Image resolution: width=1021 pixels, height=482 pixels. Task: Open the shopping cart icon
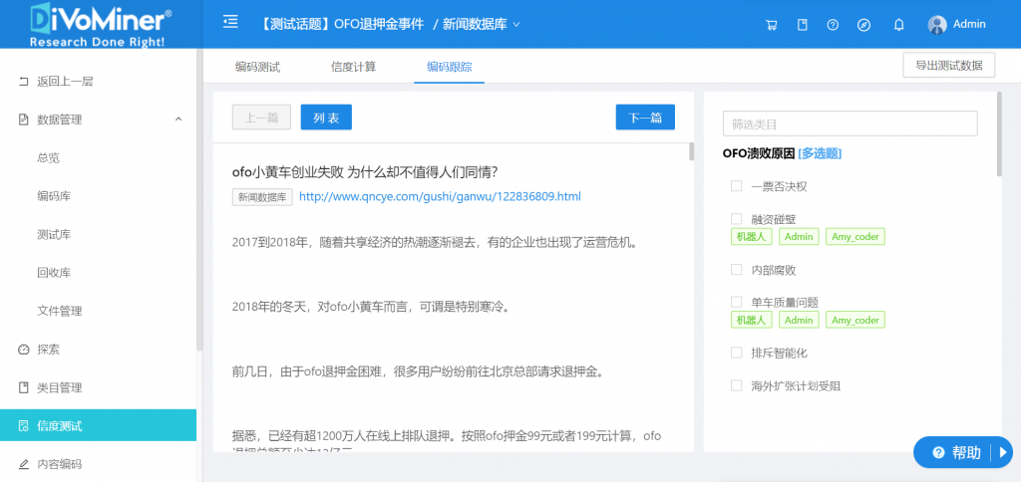coord(772,25)
